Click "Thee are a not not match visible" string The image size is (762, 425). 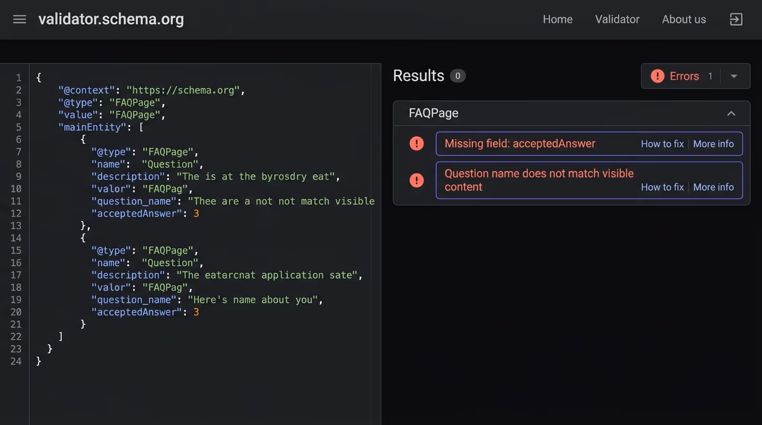tap(281, 201)
